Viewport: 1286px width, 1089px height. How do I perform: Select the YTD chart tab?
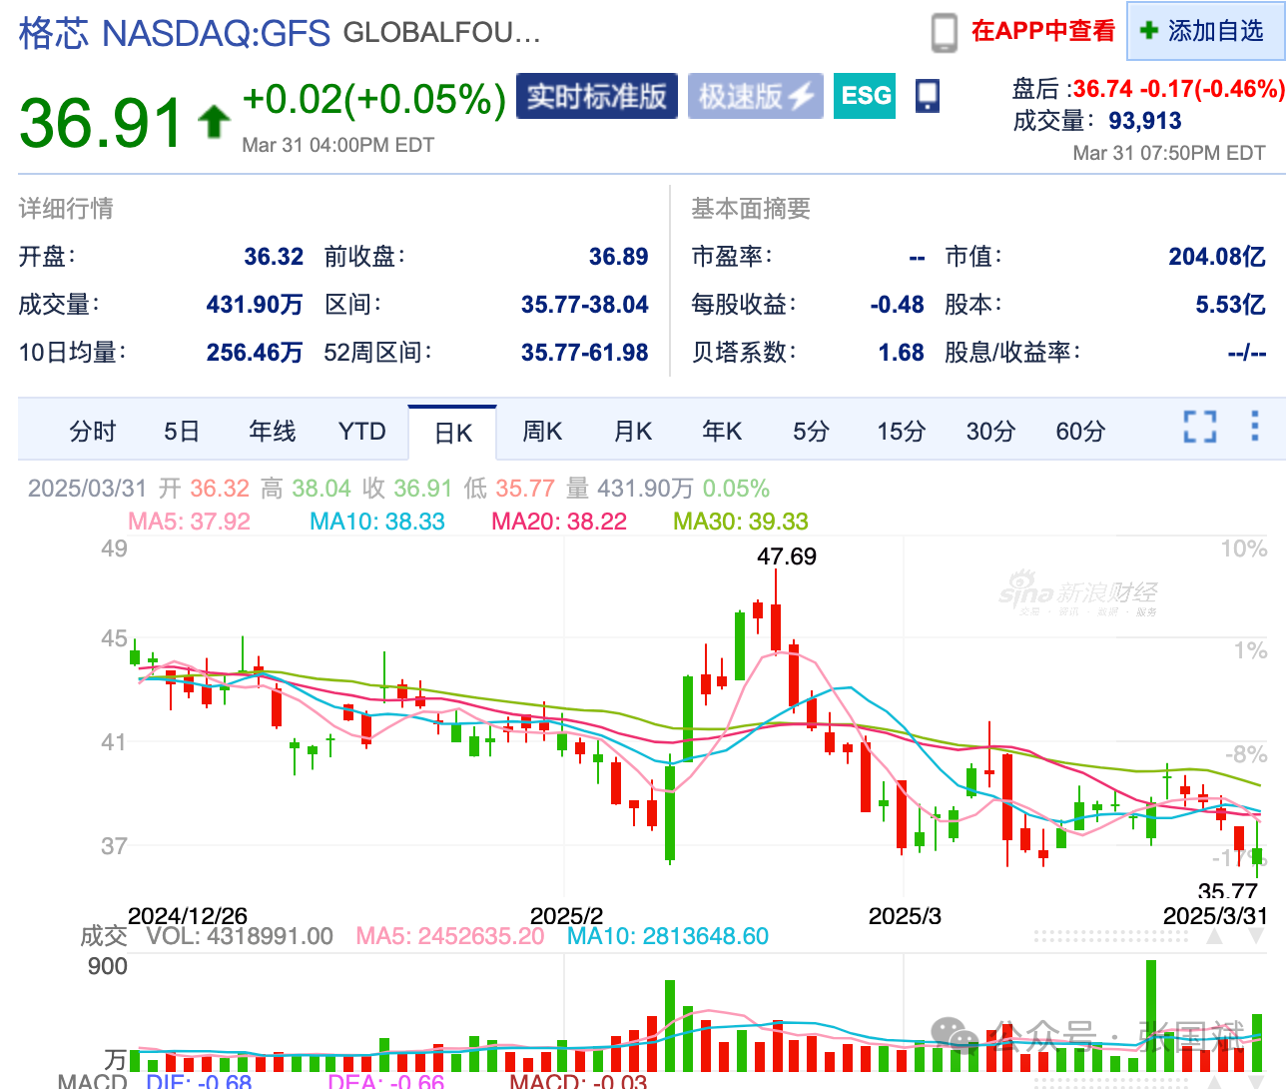(361, 432)
